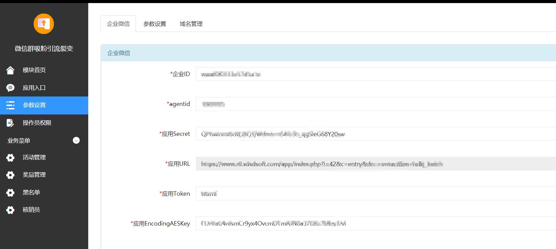Viewport: 556px width, 249px height.
Task: Go to 模块首页 in sidebar
Action: [44, 70]
